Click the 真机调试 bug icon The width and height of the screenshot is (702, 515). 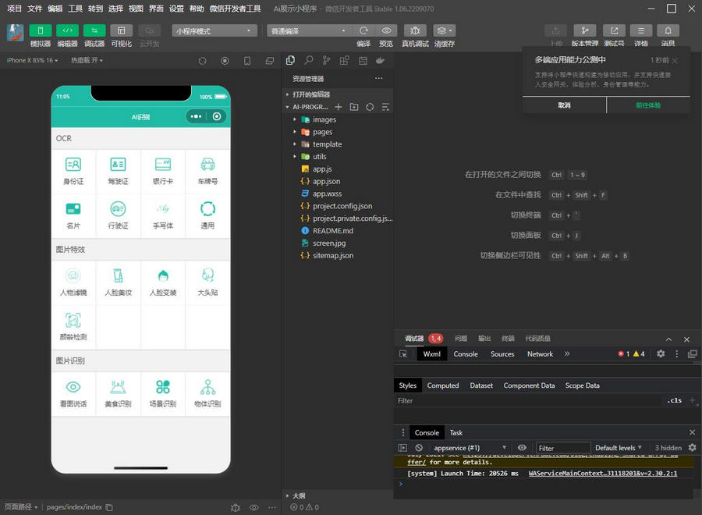click(x=415, y=31)
